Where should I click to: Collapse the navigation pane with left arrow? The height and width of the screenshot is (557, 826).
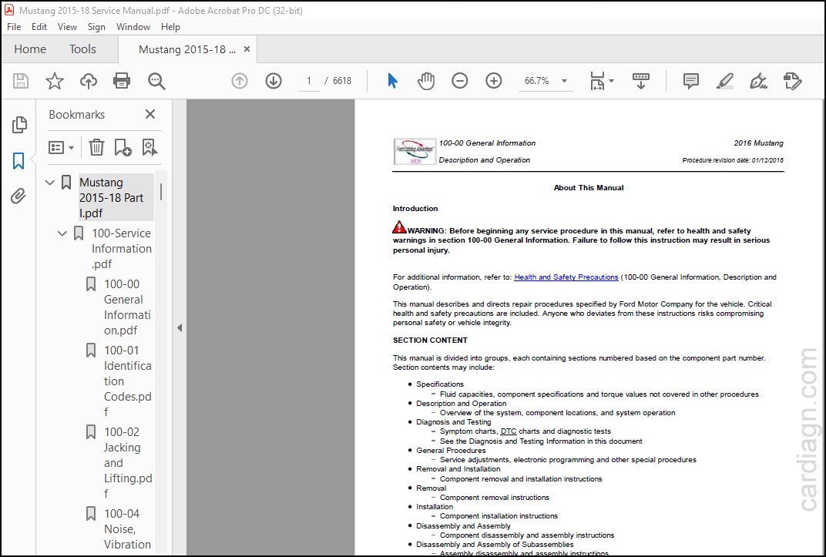(180, 327)
